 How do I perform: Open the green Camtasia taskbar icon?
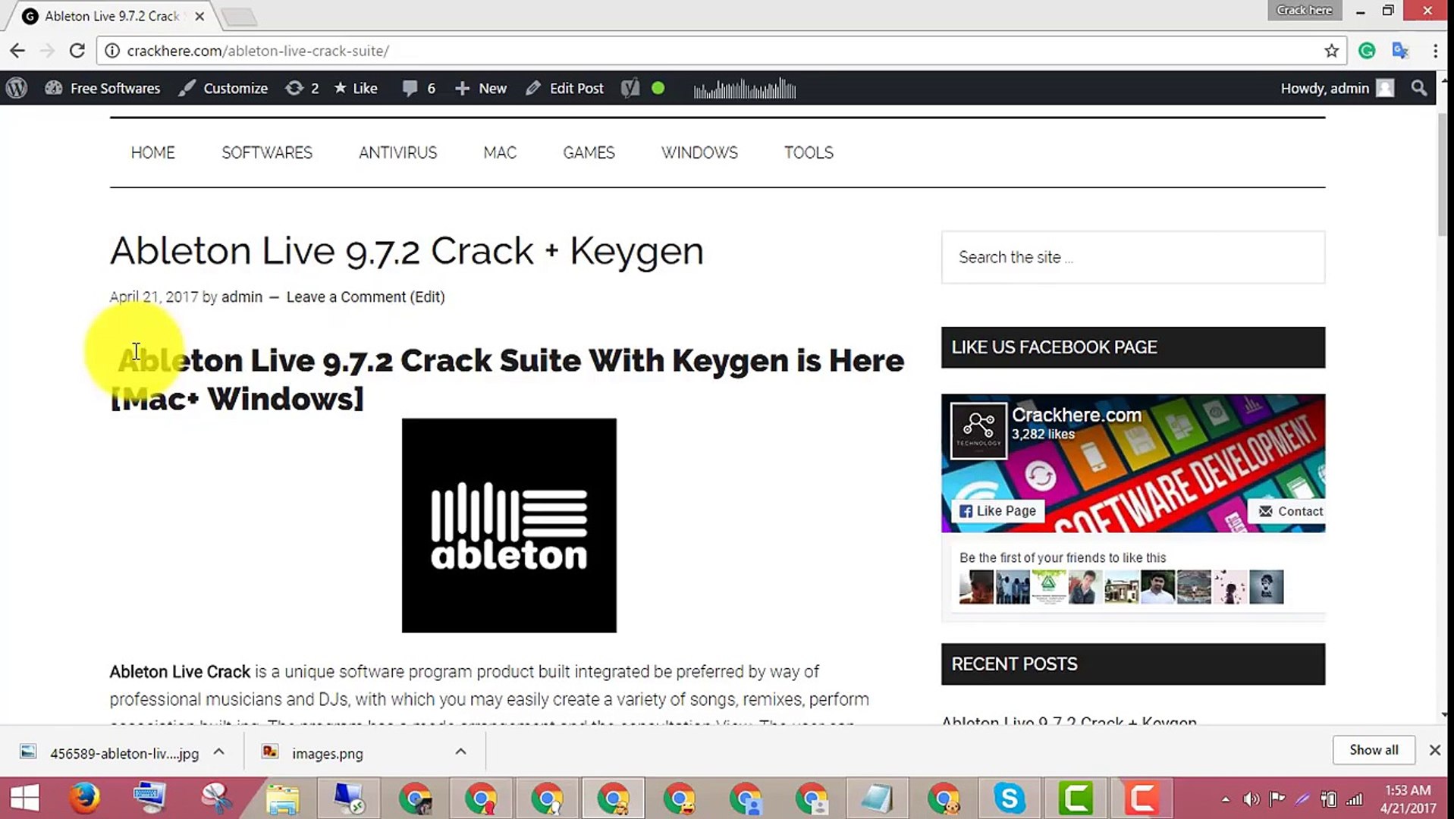click(1076, 798)
